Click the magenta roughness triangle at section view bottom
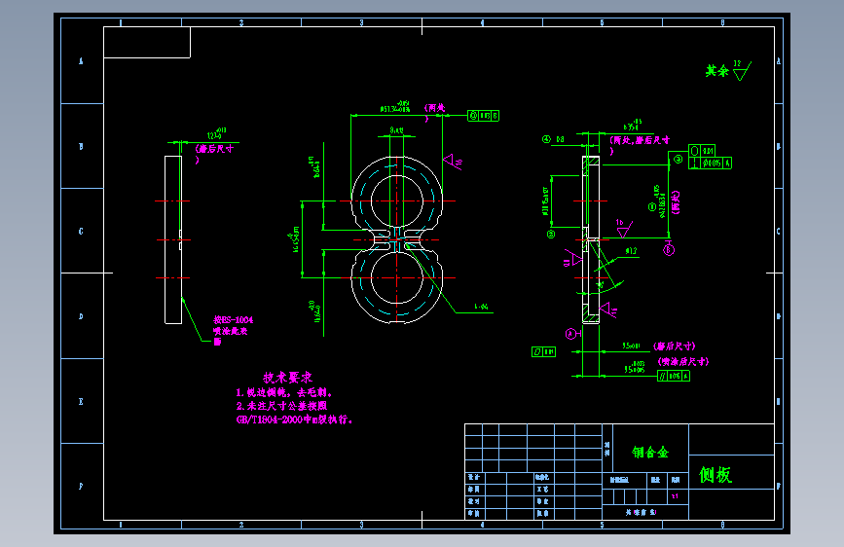The image size is (844, 547). click(608, 310)
